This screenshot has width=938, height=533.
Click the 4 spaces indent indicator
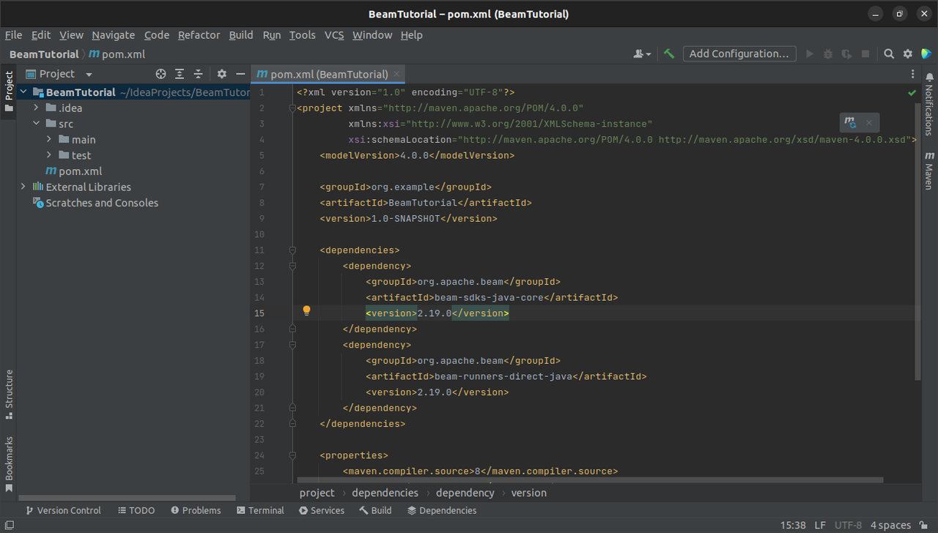tap(890, 525)
